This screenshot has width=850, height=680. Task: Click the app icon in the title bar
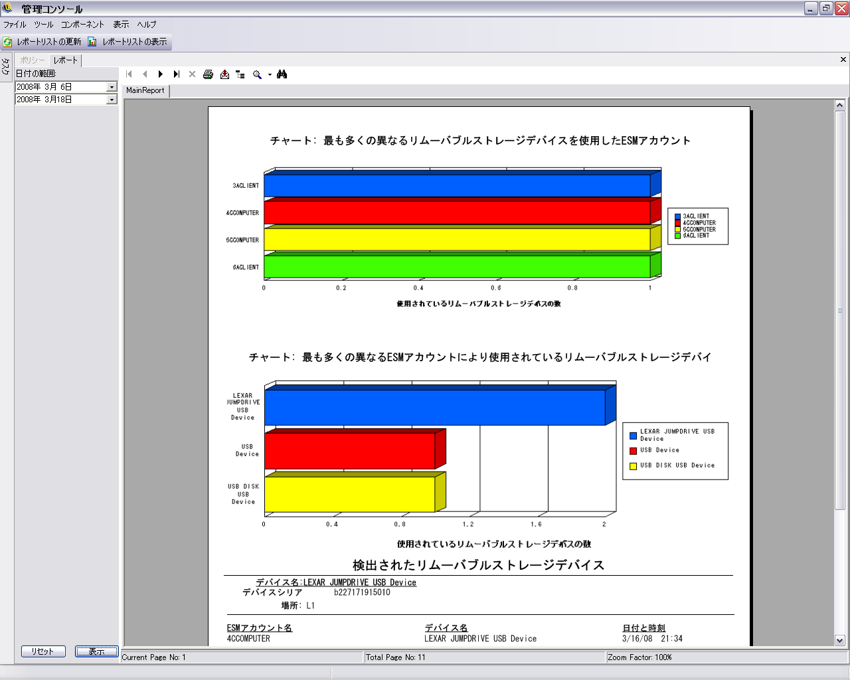(x=8, y=9)
